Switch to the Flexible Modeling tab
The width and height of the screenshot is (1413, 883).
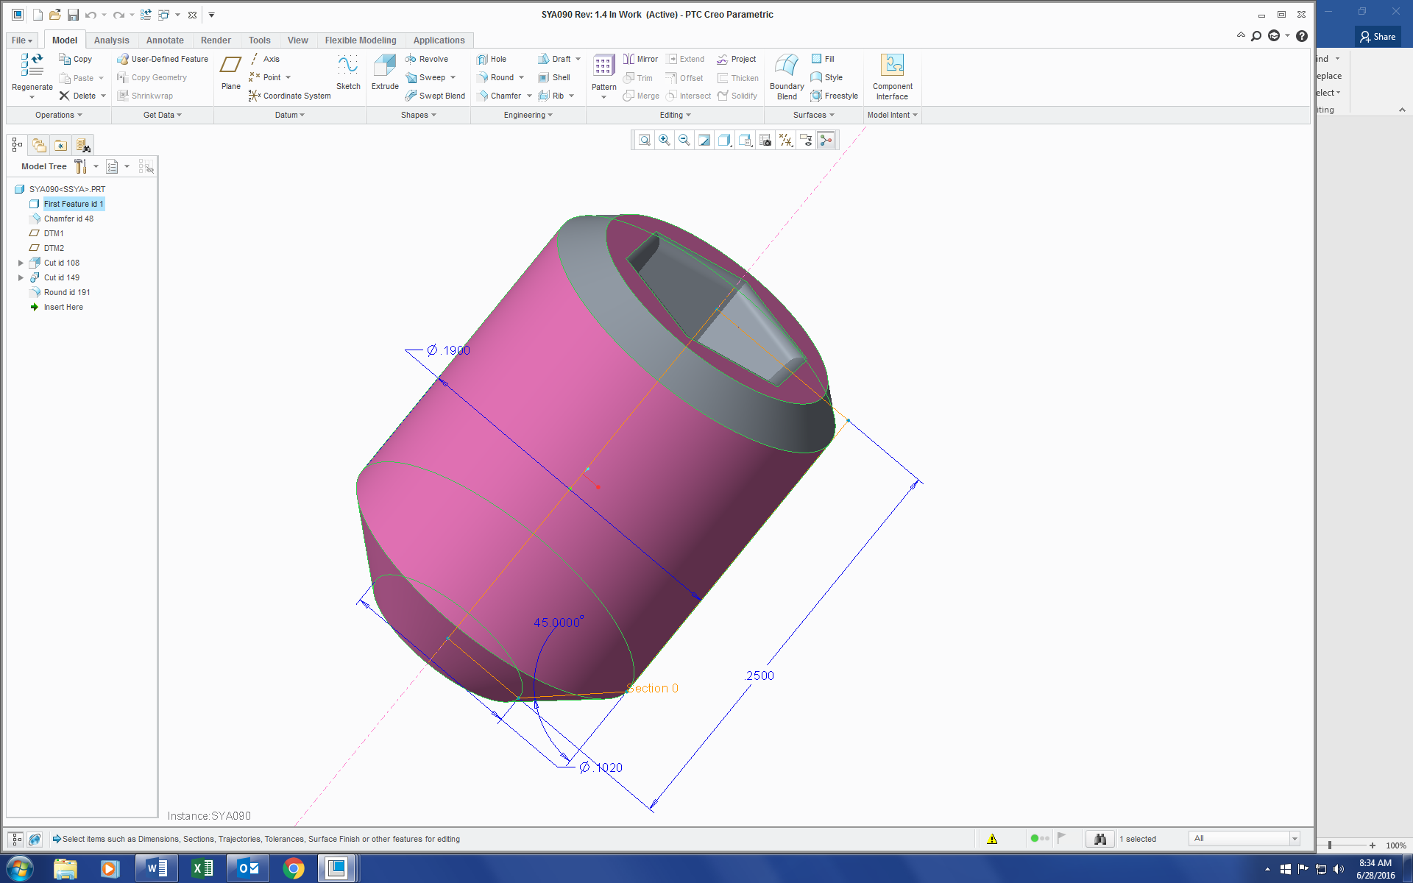(x=360, y=40)
